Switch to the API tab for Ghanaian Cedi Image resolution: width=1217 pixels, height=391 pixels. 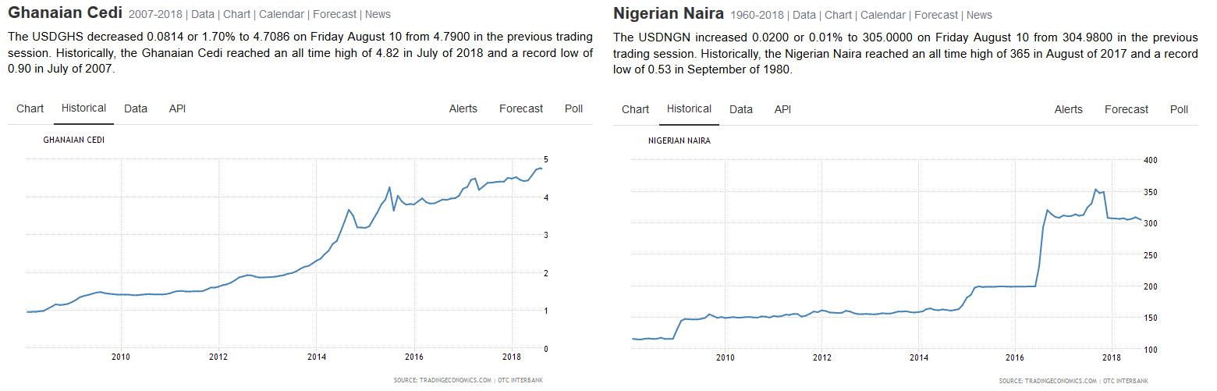coord(177,108)
